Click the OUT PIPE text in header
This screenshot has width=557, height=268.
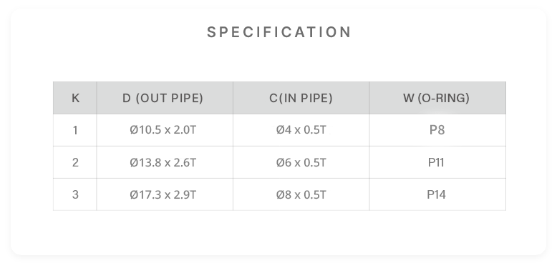pyautogui.click(x=169, y=98)
